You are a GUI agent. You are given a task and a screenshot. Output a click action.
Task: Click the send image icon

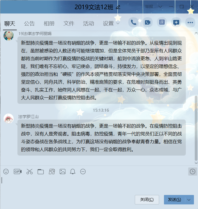pos(62,172)
